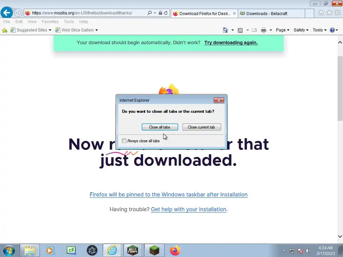Open the taskbar clock showing 4:24 AM
Screen dimensions: 343x257
pos(326,251)
